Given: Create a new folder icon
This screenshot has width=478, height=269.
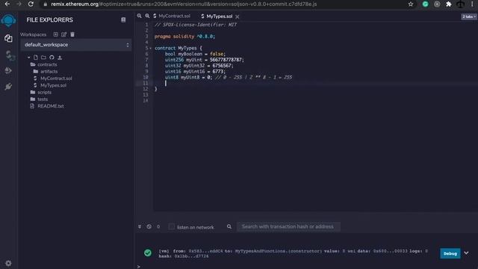Looking at the screenshot, I should pyautogui.click(x=43, y=58).
